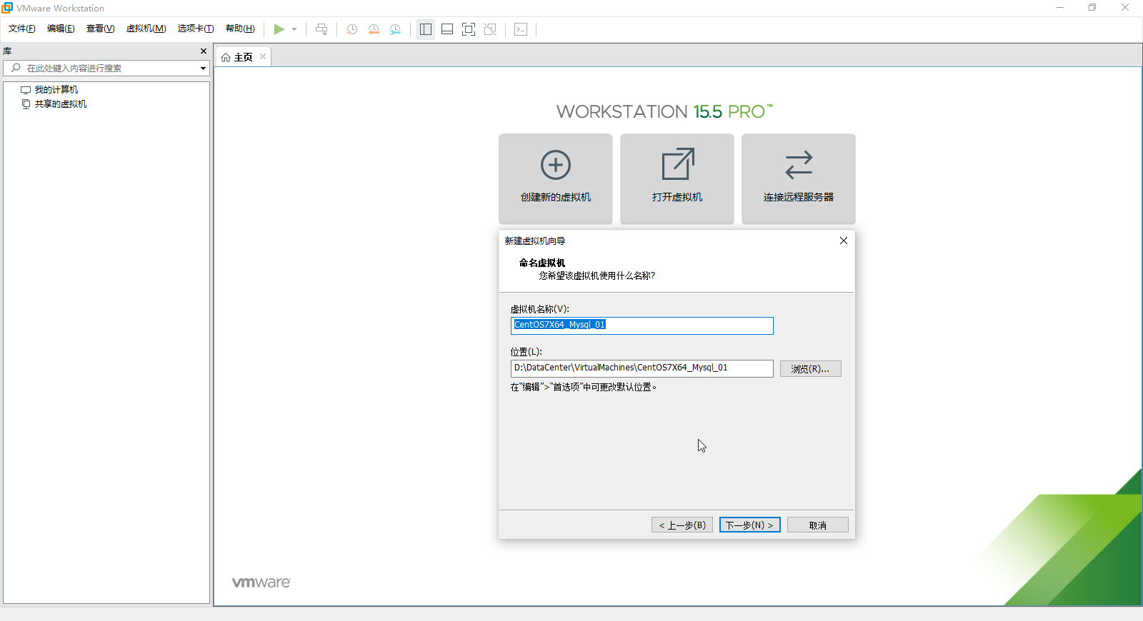Open the Help menu (帮助)
The height and width of the screenshot is (621, 1143).
(240, 29)
